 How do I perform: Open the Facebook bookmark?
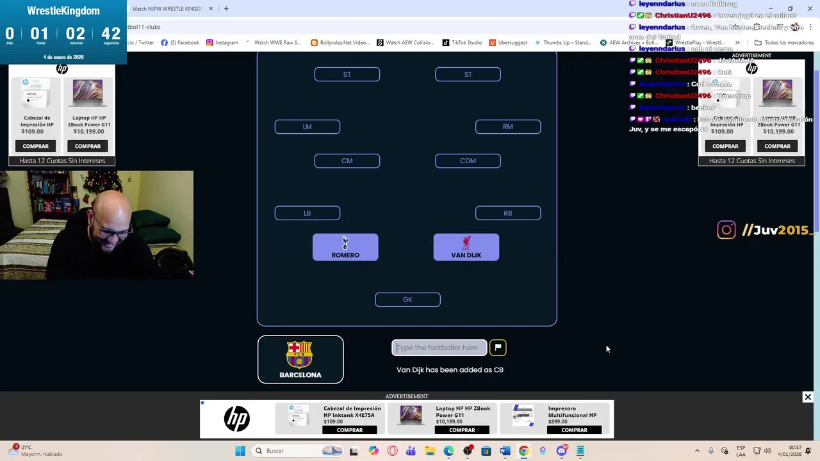(180, 43)
